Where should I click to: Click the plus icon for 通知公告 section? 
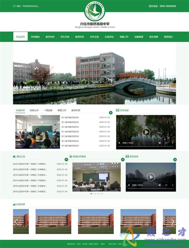[x=66, y=160]
